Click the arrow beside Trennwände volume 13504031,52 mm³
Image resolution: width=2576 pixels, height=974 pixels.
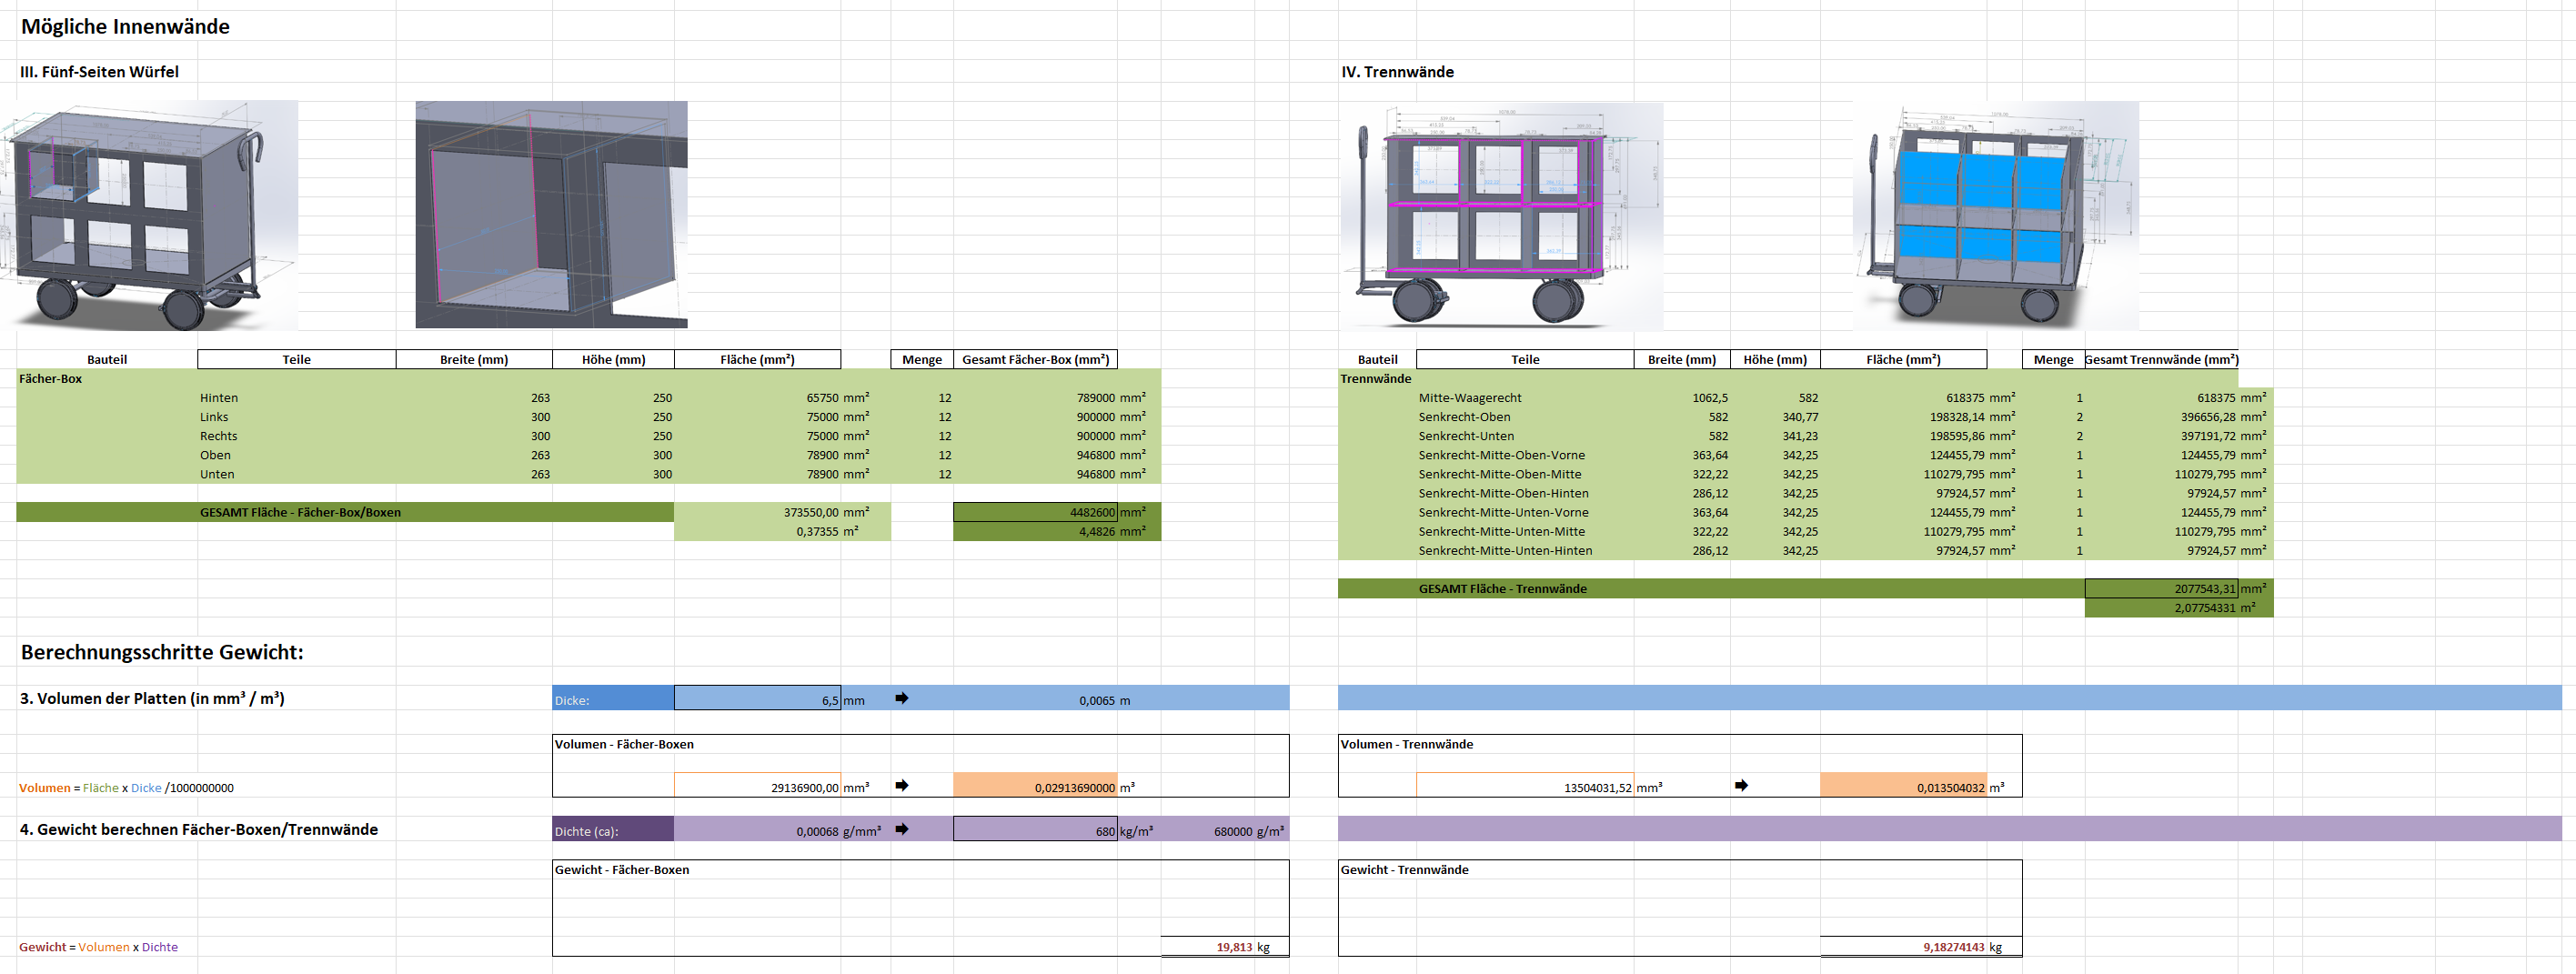click(x=1741, y=786)
